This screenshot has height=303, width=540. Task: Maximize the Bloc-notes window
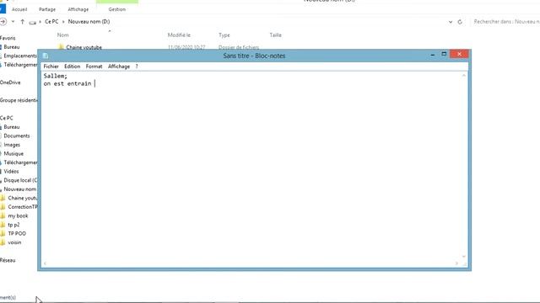444,54
